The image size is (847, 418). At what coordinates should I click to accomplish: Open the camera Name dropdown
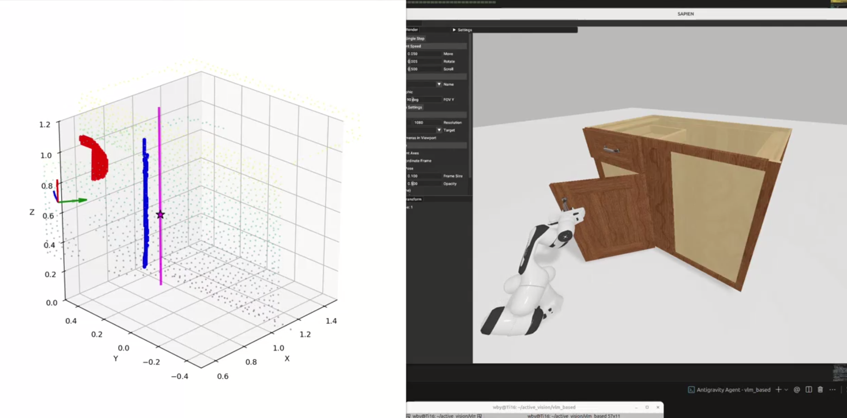[439, 84]
